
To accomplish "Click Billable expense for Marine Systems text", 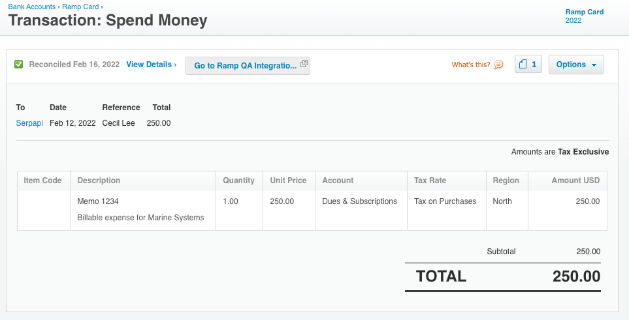I will (140, 218).
